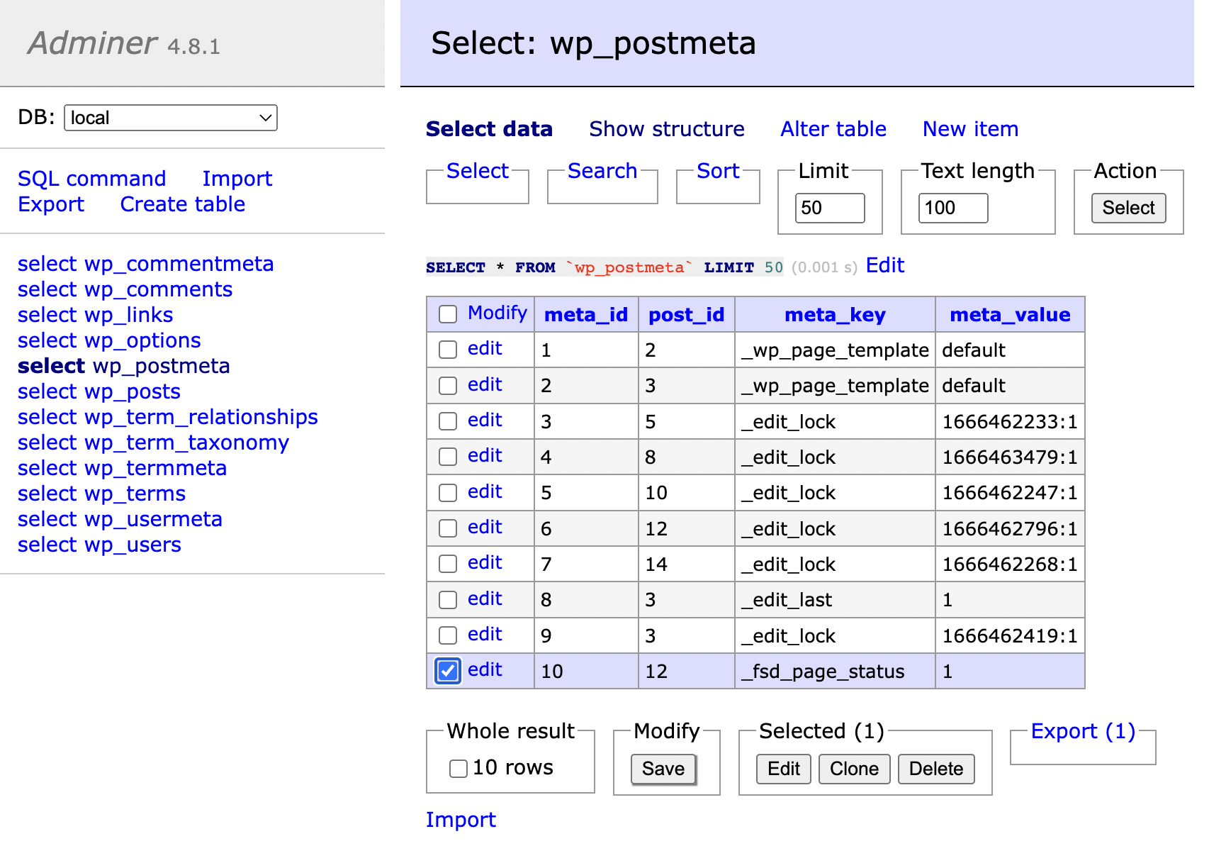
Task: Expand the Select fieldset
Action: tap(477, 171)
